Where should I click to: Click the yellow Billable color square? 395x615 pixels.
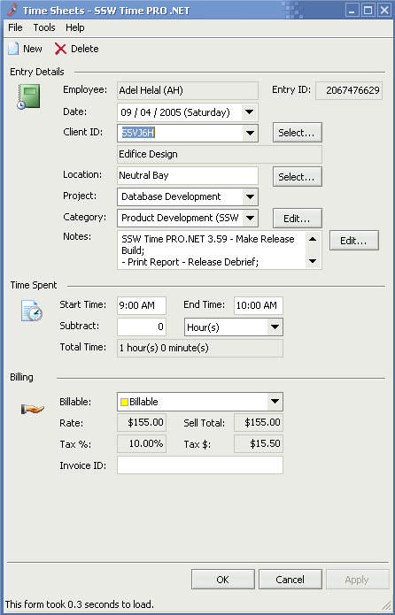tap(125, 402)
